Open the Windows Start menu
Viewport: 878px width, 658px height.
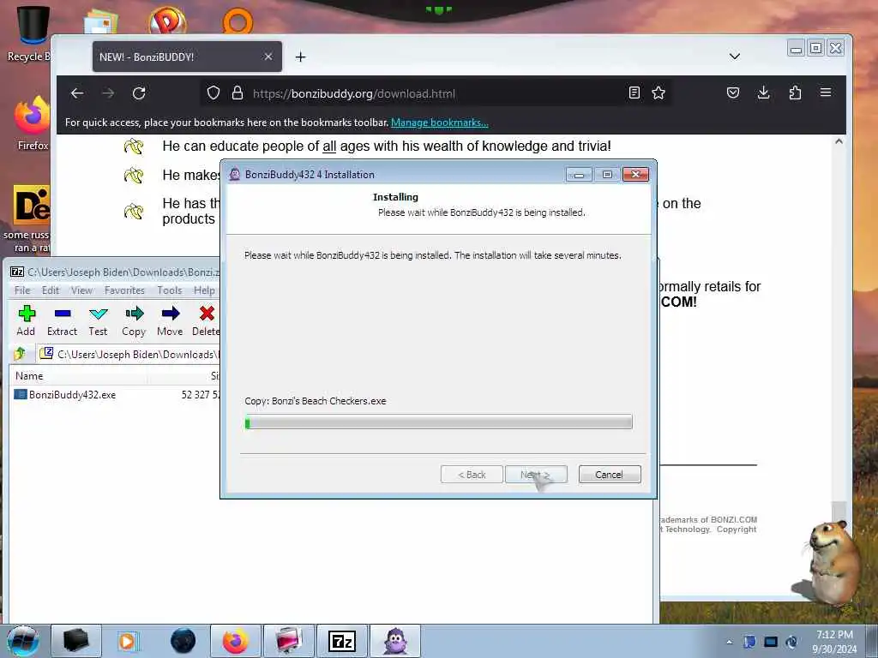pyautogui.click(x=22, y=641)
